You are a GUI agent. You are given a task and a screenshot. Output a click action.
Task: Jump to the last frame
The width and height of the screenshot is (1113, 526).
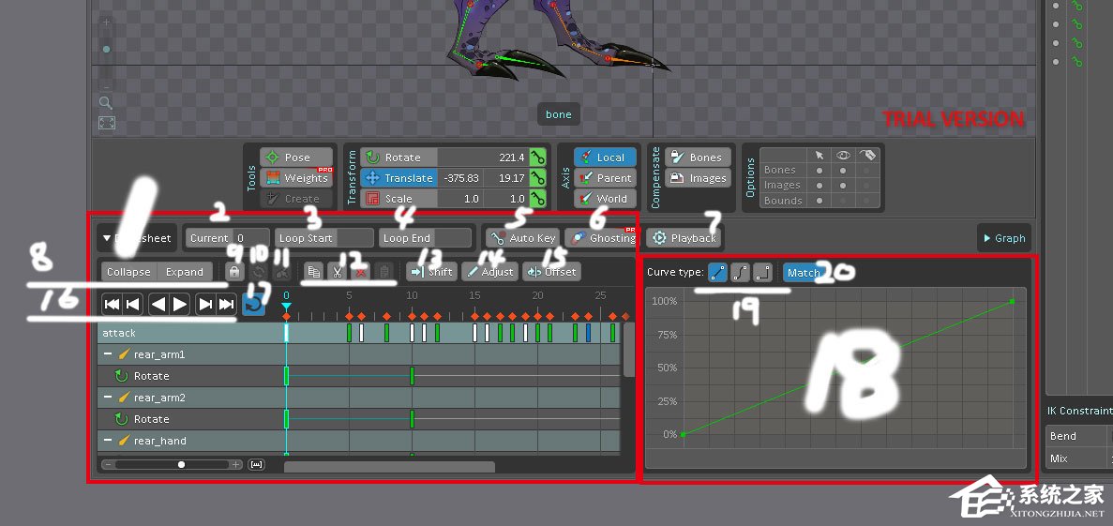point(226,305)
